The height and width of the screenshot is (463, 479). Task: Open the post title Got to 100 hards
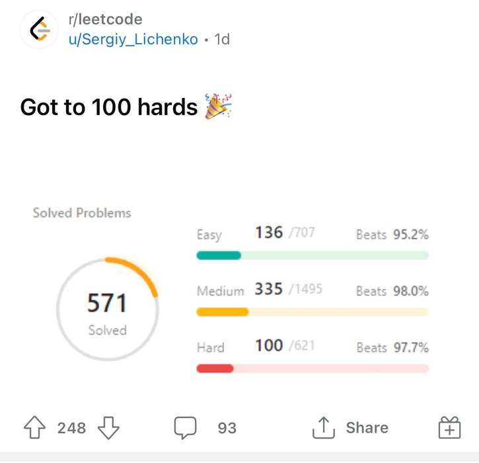109,106
